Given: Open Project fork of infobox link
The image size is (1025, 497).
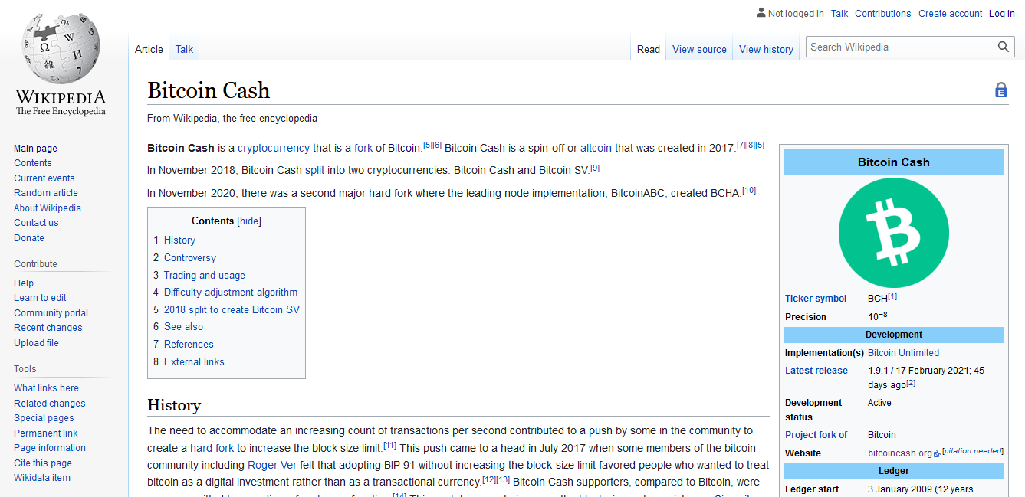Looking at the screenshot, I should point(816,435).
